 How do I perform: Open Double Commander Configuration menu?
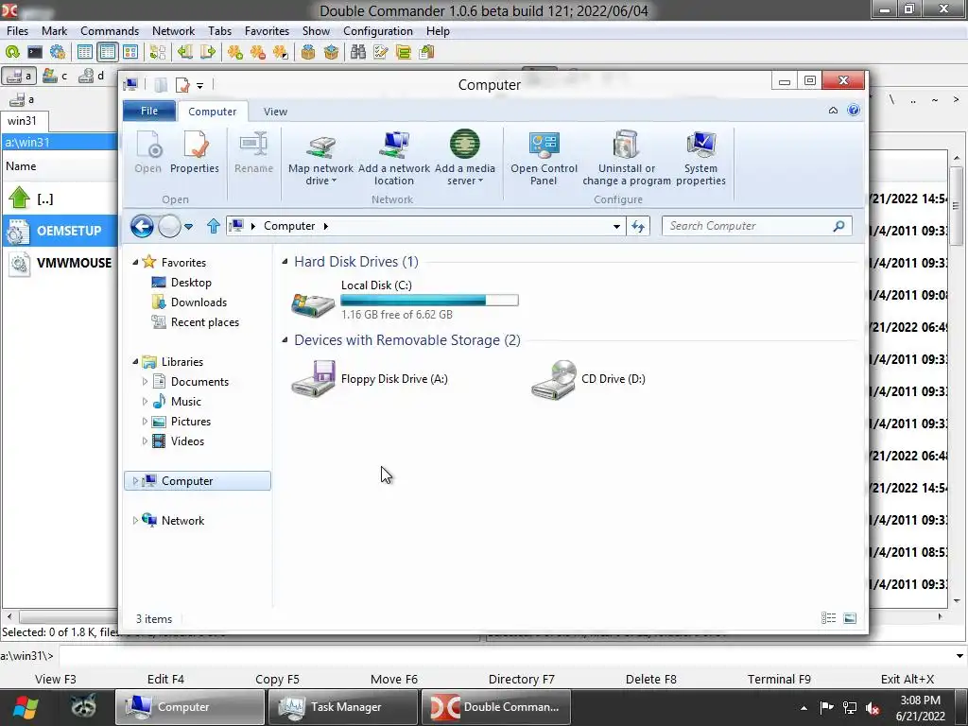click(x=378, y=31)
